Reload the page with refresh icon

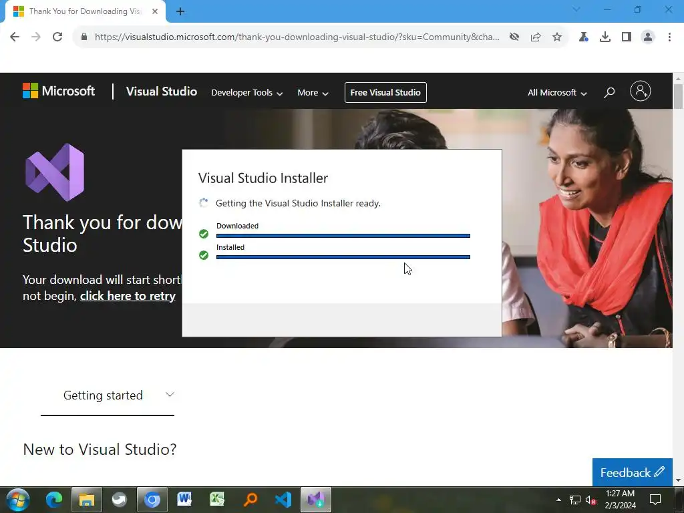57,37
